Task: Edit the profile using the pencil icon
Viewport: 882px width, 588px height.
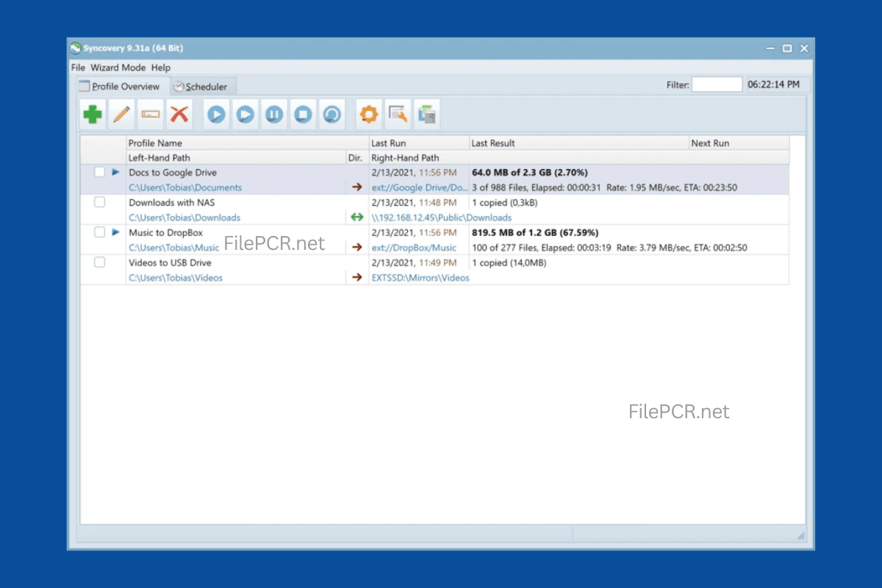Action: (x=122, y=115)
